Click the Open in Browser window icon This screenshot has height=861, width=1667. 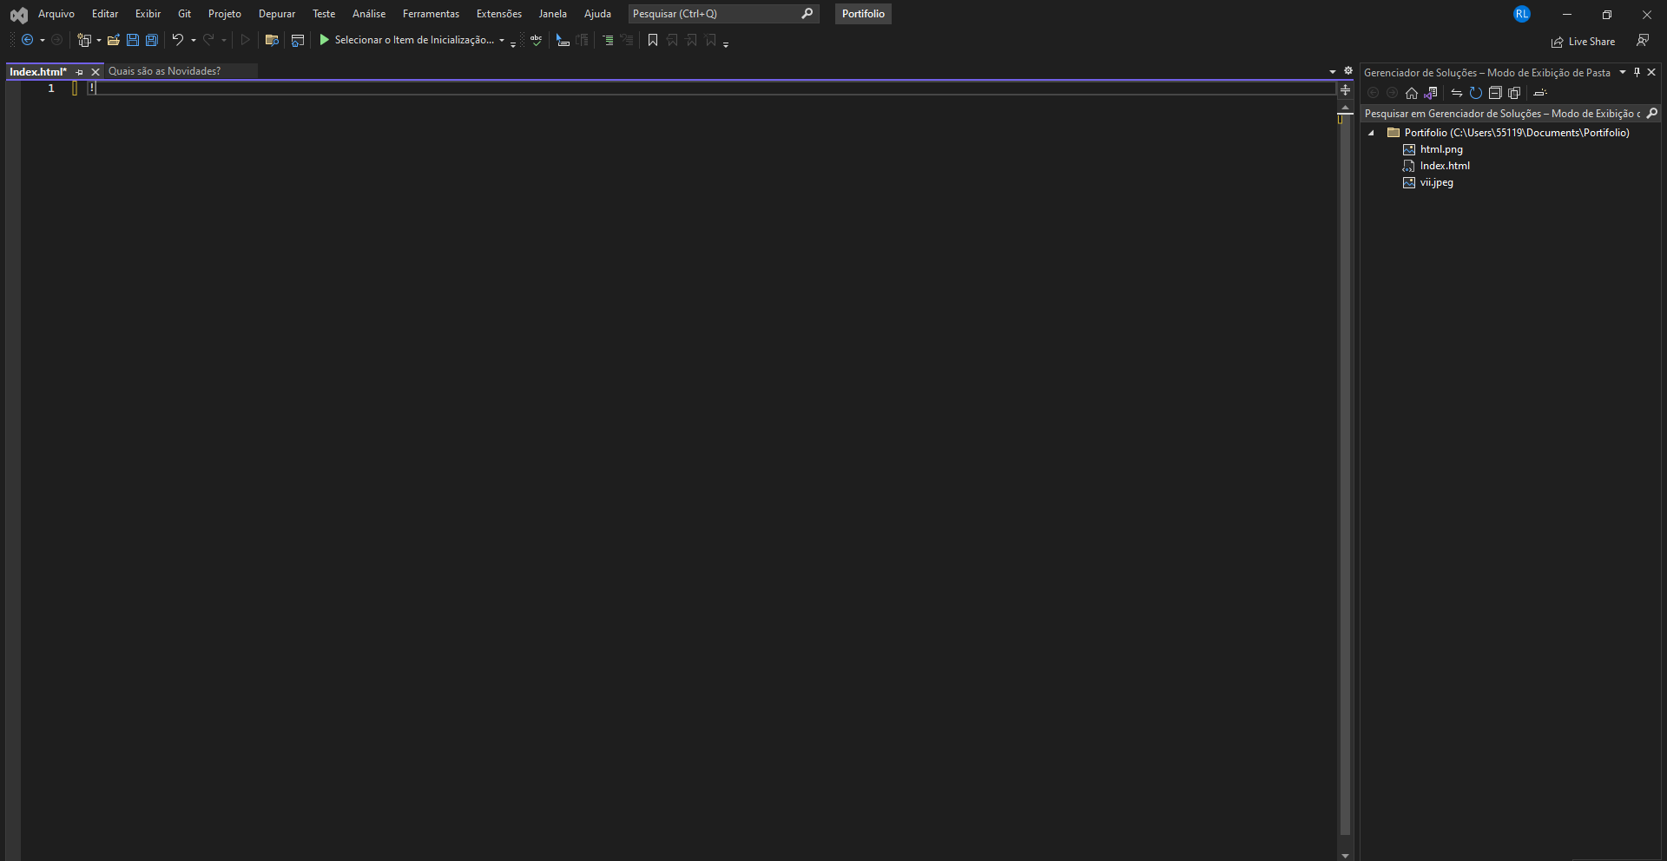[x=298, y=40]
